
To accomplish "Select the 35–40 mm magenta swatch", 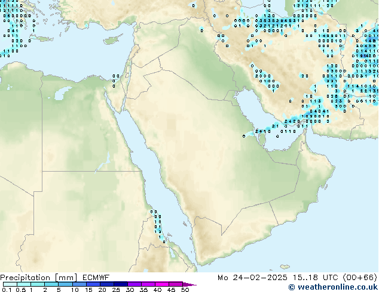I will tap(148, 284).
